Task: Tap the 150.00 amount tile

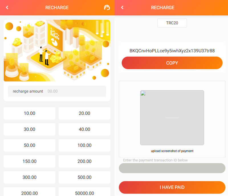Action: [x=29, y=161]
